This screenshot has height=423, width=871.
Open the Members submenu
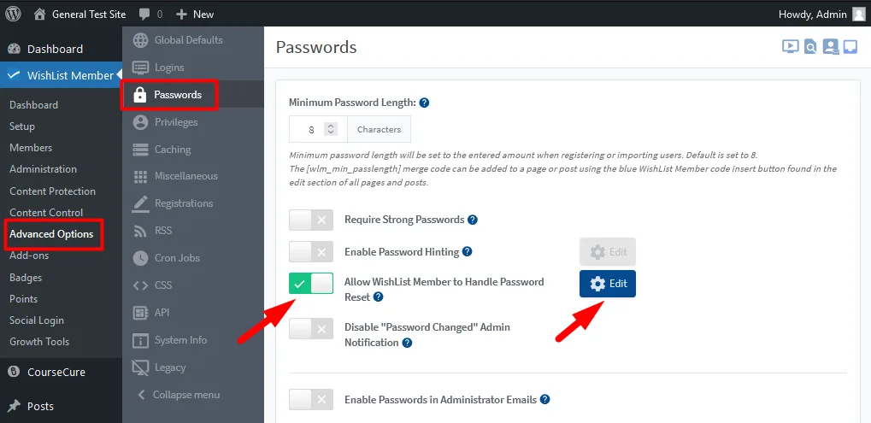[31, 148]
